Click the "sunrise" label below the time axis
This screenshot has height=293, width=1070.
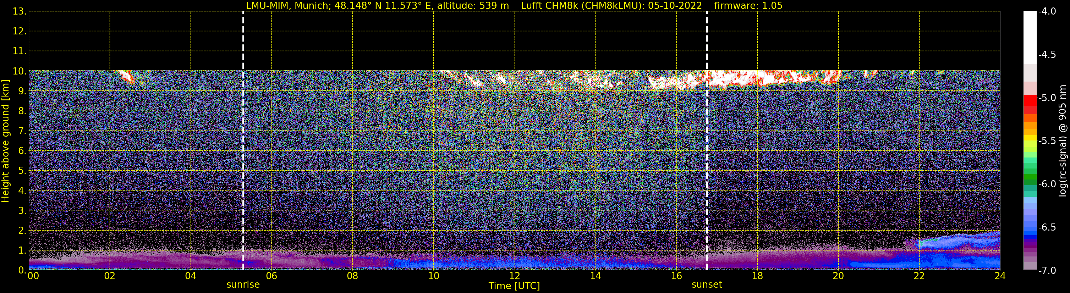point(243,285)
